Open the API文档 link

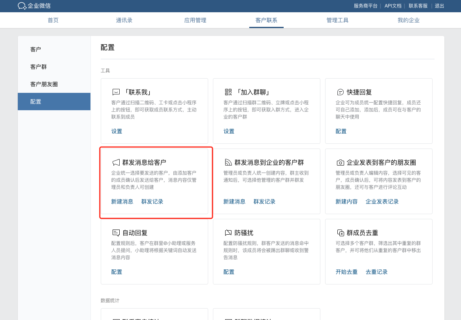click(x=393, y=6)
